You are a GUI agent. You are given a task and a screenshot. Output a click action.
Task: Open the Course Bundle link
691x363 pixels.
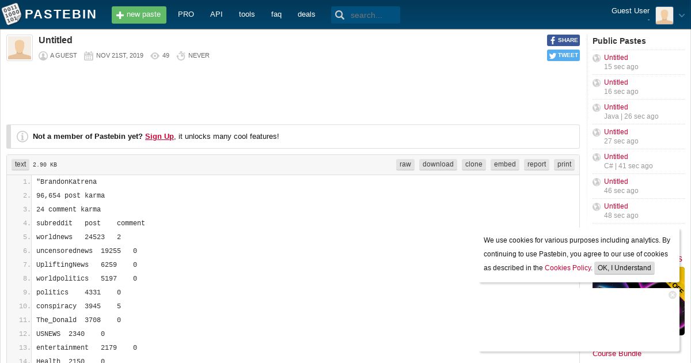coord(617,354)
